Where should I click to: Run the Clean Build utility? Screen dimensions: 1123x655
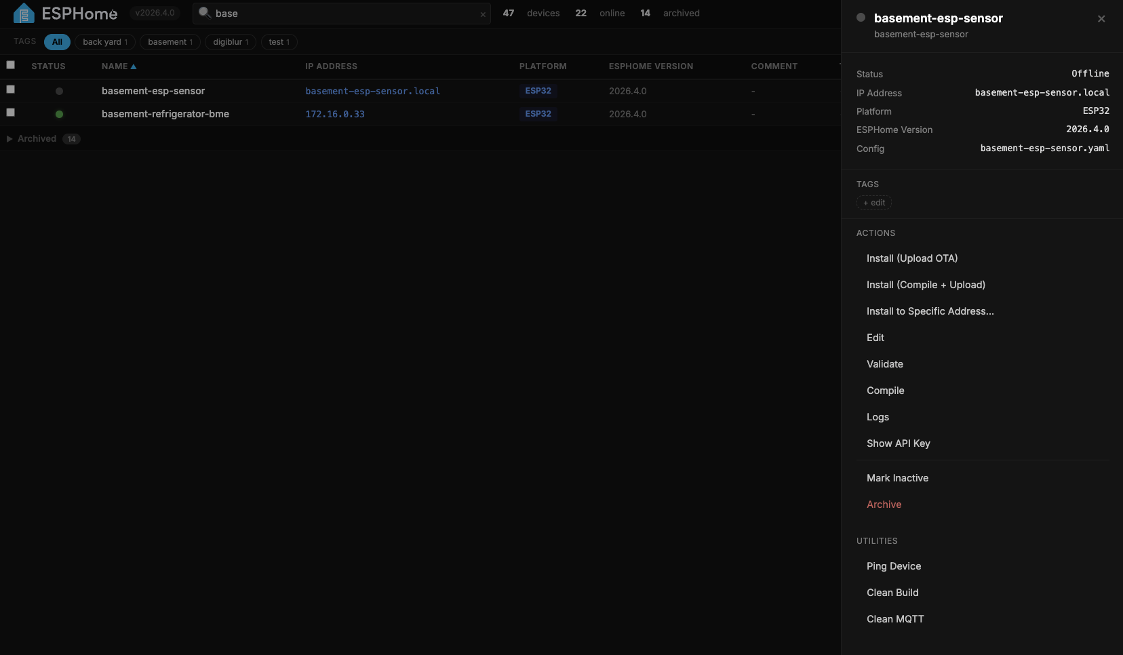click(892, 593)
